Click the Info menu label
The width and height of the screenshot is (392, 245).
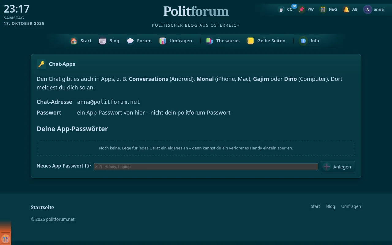click(x=315, y=41)
